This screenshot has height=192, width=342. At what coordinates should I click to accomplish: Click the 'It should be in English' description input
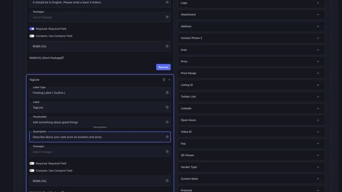pyautogui.click(x=100, y=3)
